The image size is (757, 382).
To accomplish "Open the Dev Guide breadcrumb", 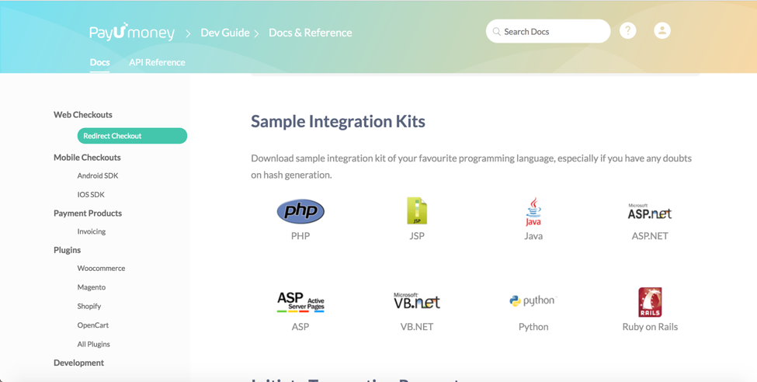I will coord(225,33).
